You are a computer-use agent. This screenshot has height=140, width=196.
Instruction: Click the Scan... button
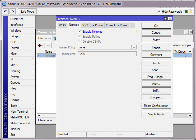pyautogui.click(x=156, y=70)
